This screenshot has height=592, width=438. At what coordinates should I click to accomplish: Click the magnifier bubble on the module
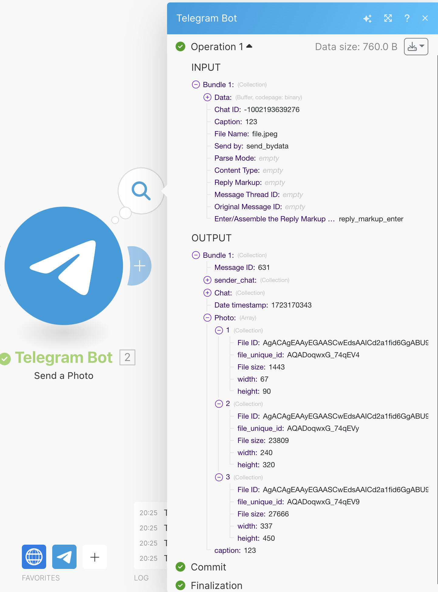pyautogui.click(x=141, y=191)
